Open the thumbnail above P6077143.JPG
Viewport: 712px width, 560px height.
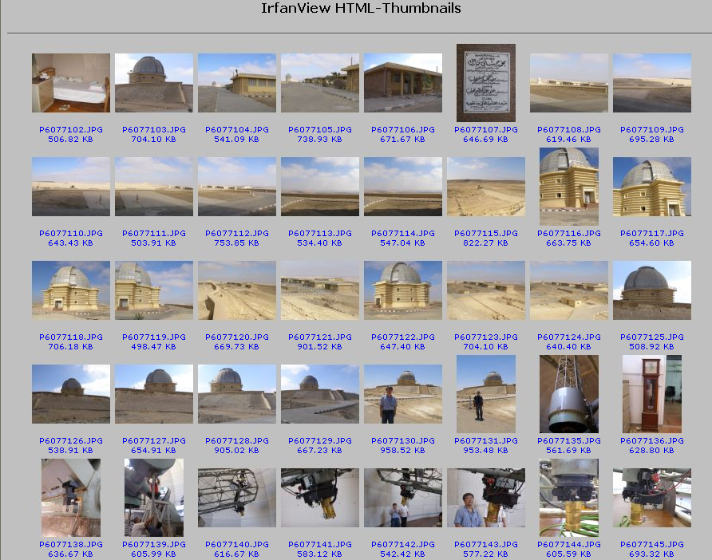click(486, 498)
